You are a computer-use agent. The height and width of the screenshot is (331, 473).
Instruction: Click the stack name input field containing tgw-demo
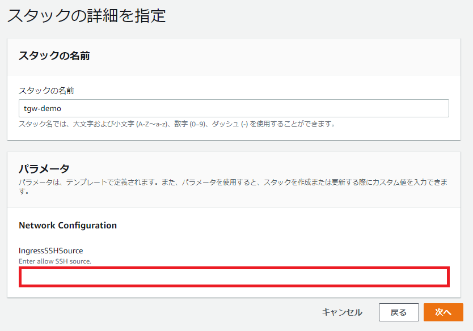click(234, 108)
